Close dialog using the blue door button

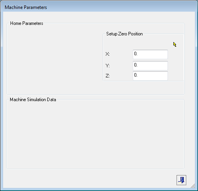181,180
